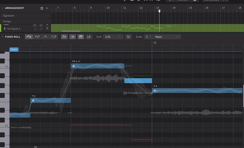Toggle the waveform display in piano roll
This screenshot has height=148, width=244.
pos(72,37)
